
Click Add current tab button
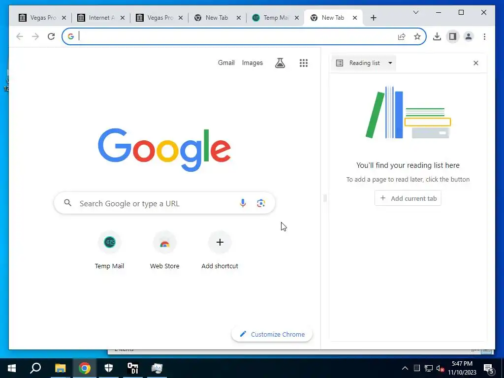[x=408, y=198]
